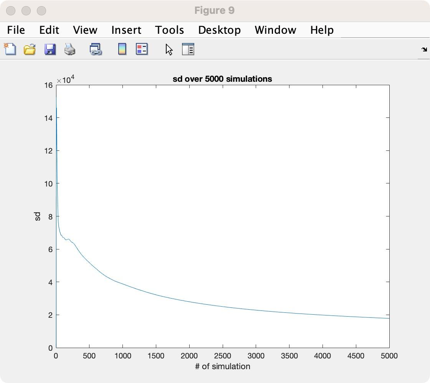430x383 pixels.
Task: Open the Insert menu
Action: pyautogui.click(x=126, y=30)
